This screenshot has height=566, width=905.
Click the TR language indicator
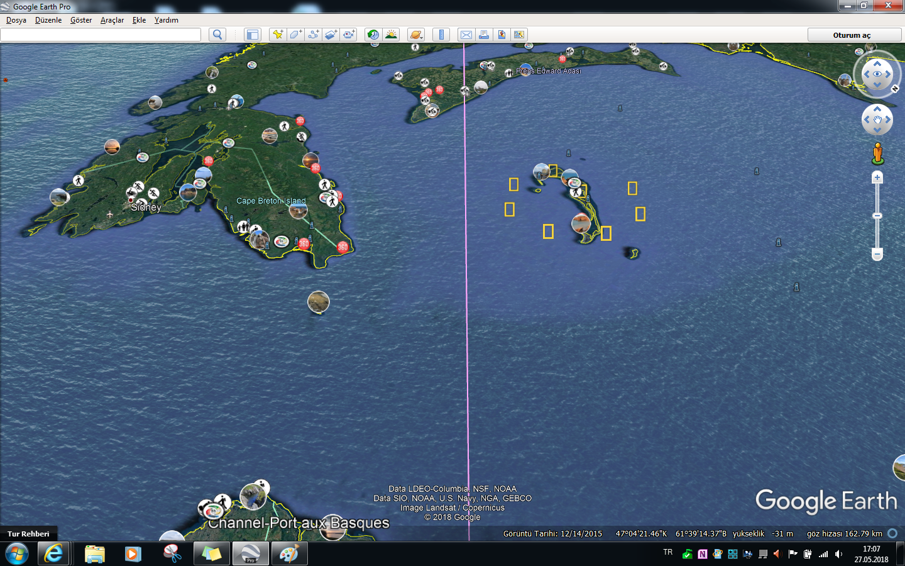coord(667,552)
